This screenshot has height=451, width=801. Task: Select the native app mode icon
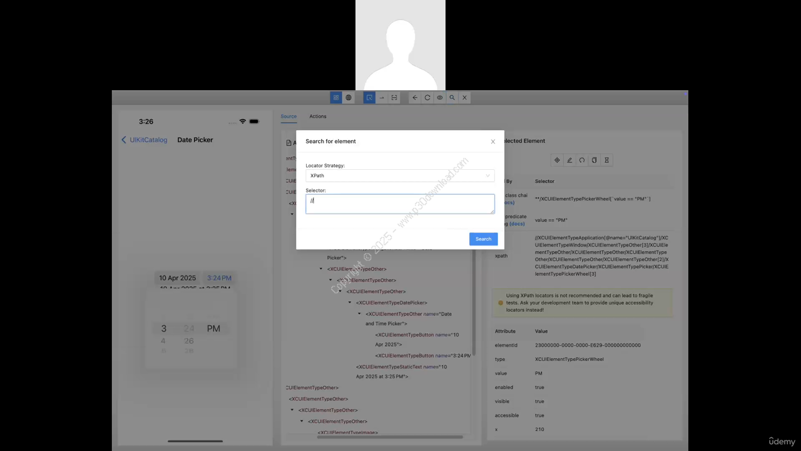[x=336, y=98]
